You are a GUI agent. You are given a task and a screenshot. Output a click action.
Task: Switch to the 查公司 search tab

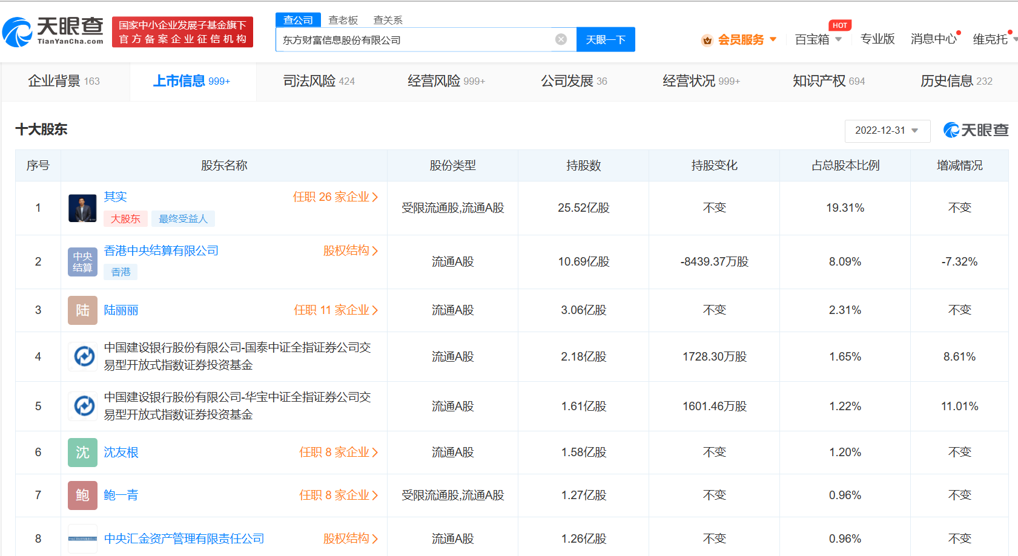coord(298,20)
